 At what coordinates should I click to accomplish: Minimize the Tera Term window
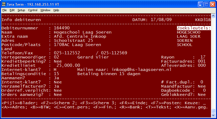click(x=200, y=4)
